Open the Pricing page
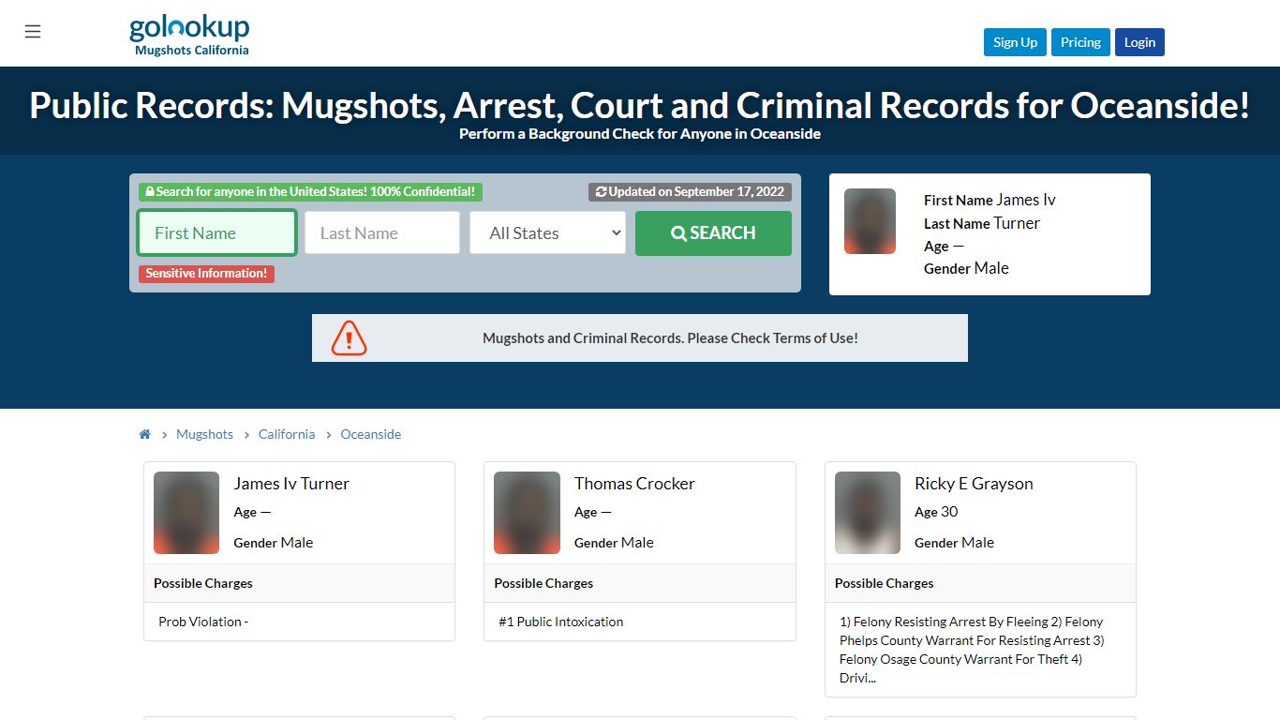 tap(1080, 42)
